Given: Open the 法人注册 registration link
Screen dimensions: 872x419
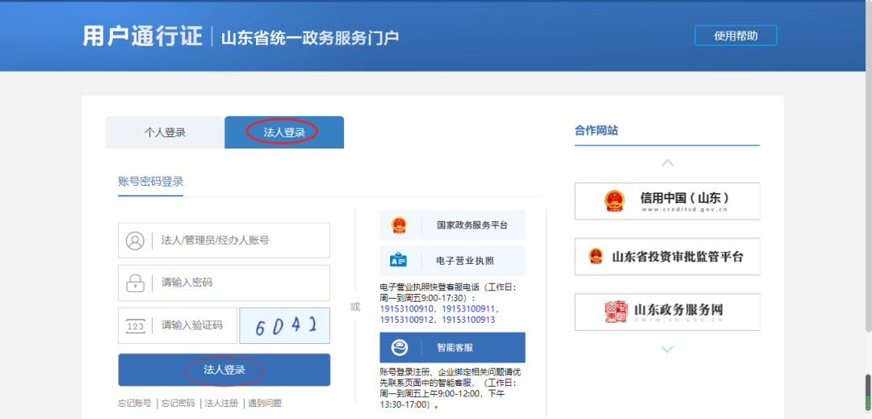Looking at the screenshot, I should coord(221,404).
